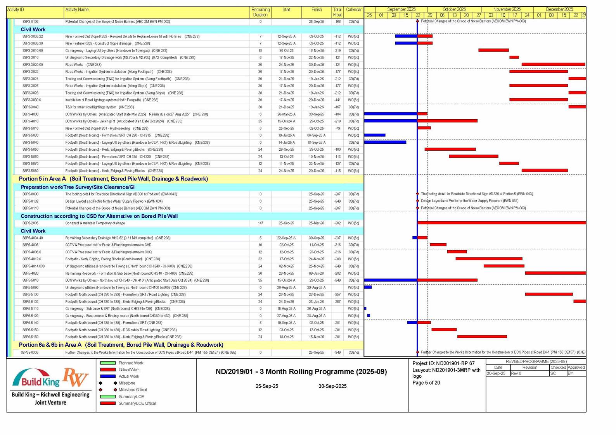Click the milestone marker for Design Layout Water Supply Pipework
616x435 pixels.
tap(417, 201)
